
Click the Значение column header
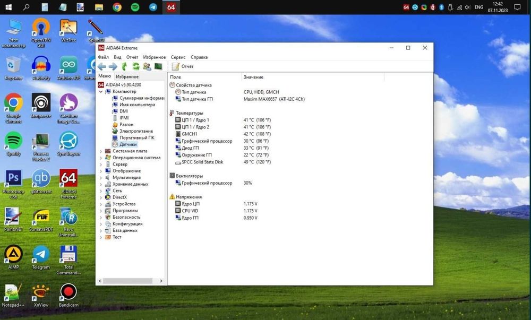253,77
